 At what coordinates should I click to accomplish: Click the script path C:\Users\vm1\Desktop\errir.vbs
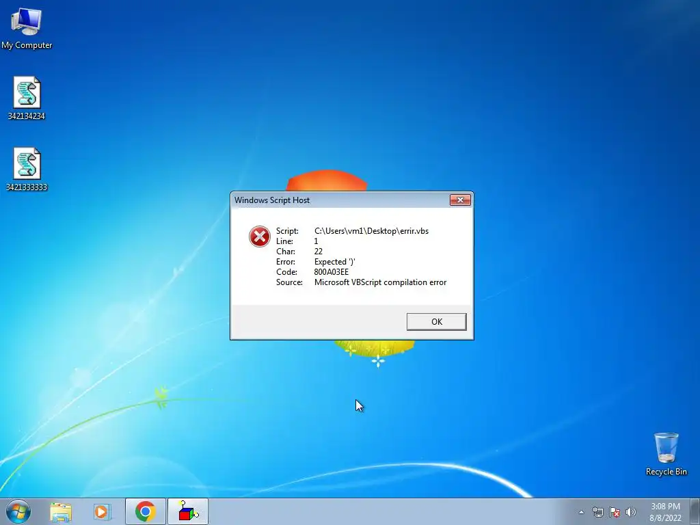point(371,231)
